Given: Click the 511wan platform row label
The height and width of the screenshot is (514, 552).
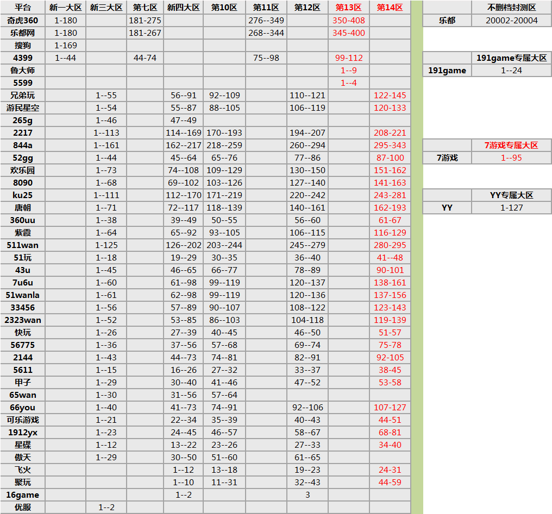Looking at the screenshot, I should (22, 245).
